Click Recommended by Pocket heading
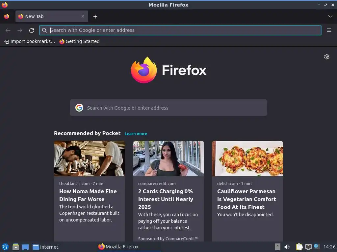 (x=87, y=133)
